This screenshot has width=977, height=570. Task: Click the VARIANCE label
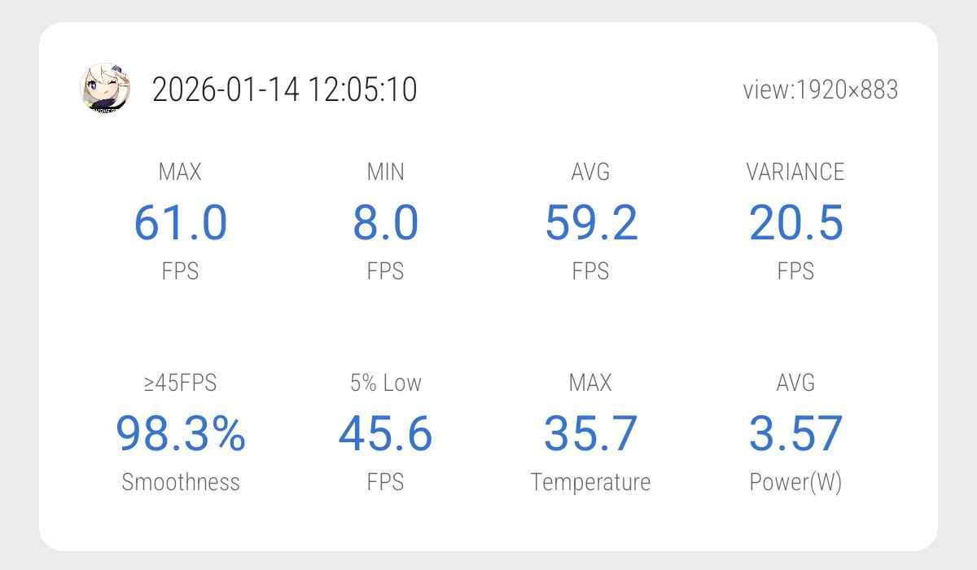point(795,172)
